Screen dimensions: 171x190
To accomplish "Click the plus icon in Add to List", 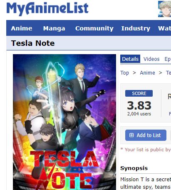I will [x=131, y=135].
